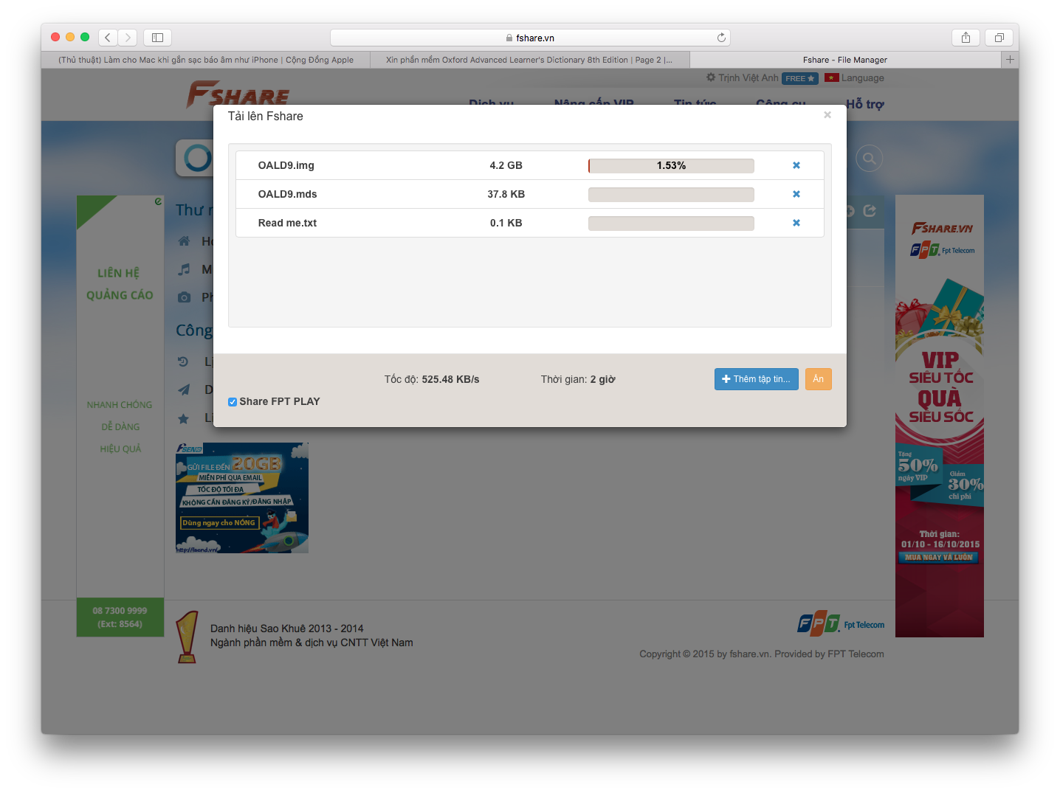
Task: Open the Language dropdown
Action: 855,78
